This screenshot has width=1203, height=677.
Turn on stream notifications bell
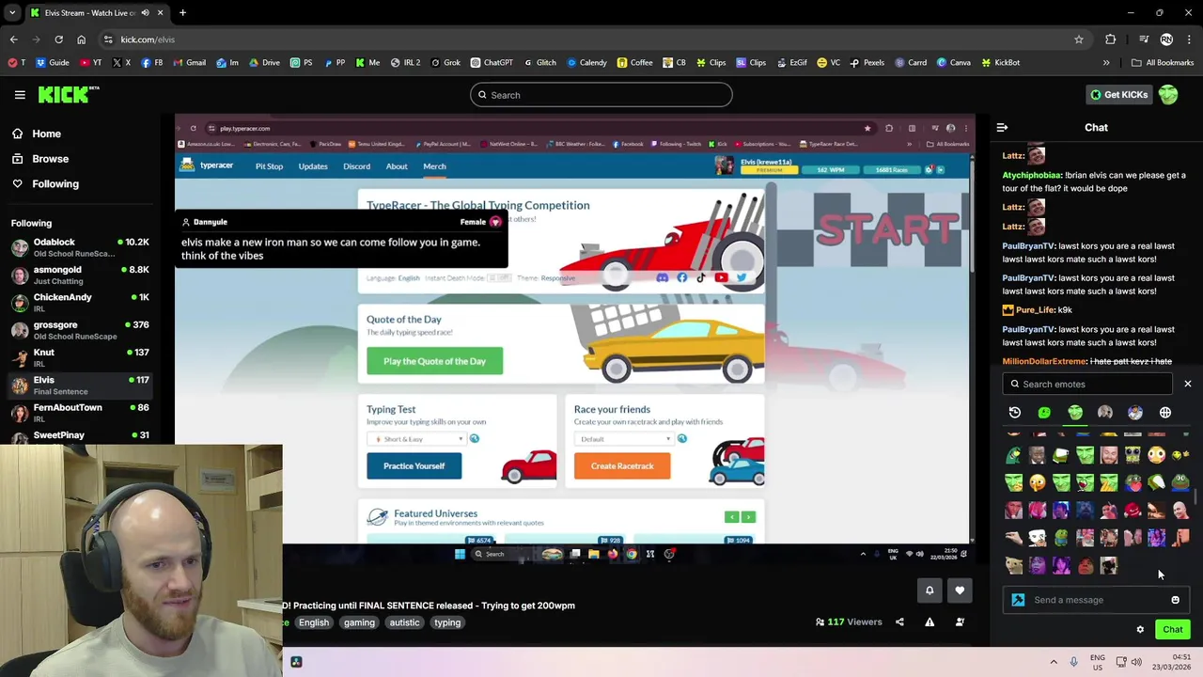tap(930, 590)
